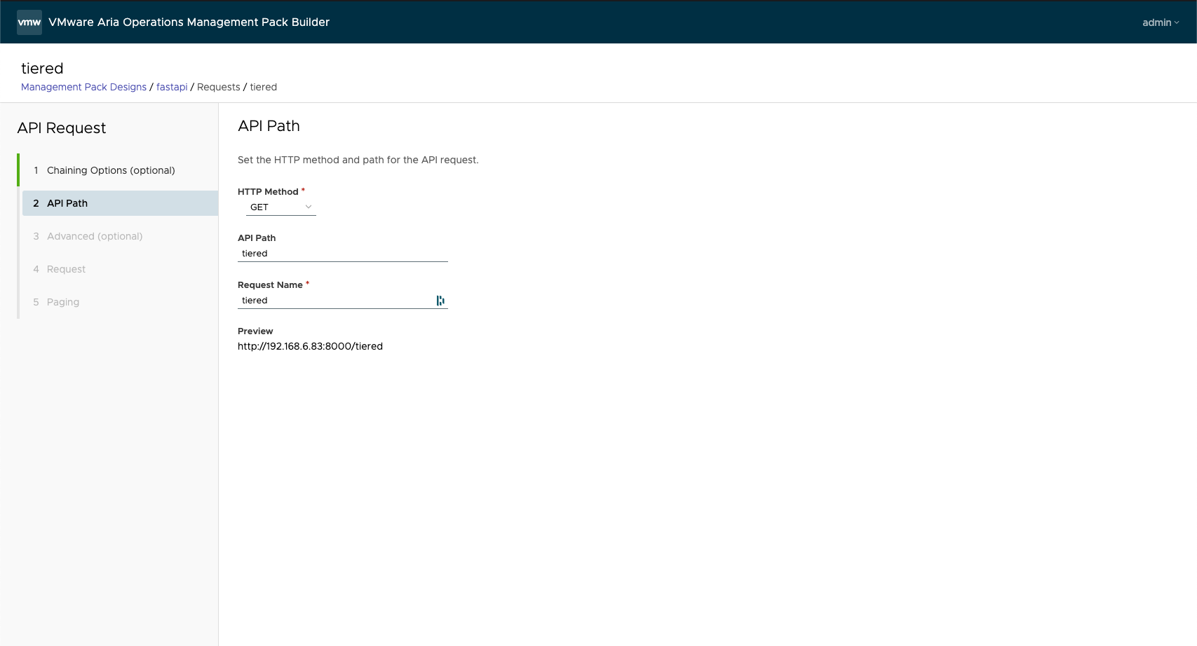The image size is (1197, 646).
Task: Focus the API Path text field
Action: pyautogui.click(x=342, y=254)
